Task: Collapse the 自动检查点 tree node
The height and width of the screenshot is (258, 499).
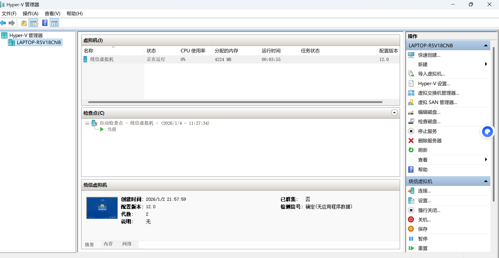Action: point(87,123)
